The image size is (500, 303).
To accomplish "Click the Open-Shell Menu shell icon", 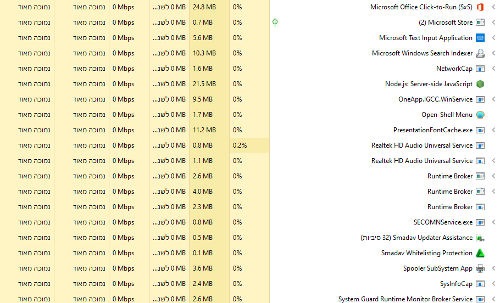I will pyautogui.click(x=480, y=115).
